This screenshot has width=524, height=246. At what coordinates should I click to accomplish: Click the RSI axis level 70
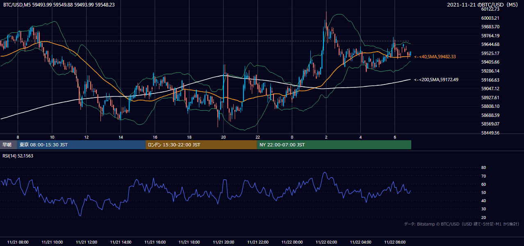[483, 176]
